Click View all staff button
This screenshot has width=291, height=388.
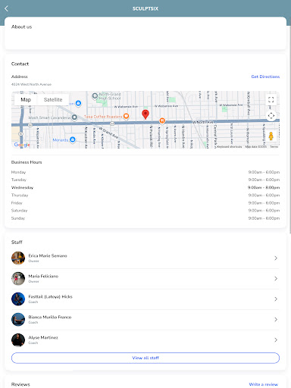click(145, 358)
